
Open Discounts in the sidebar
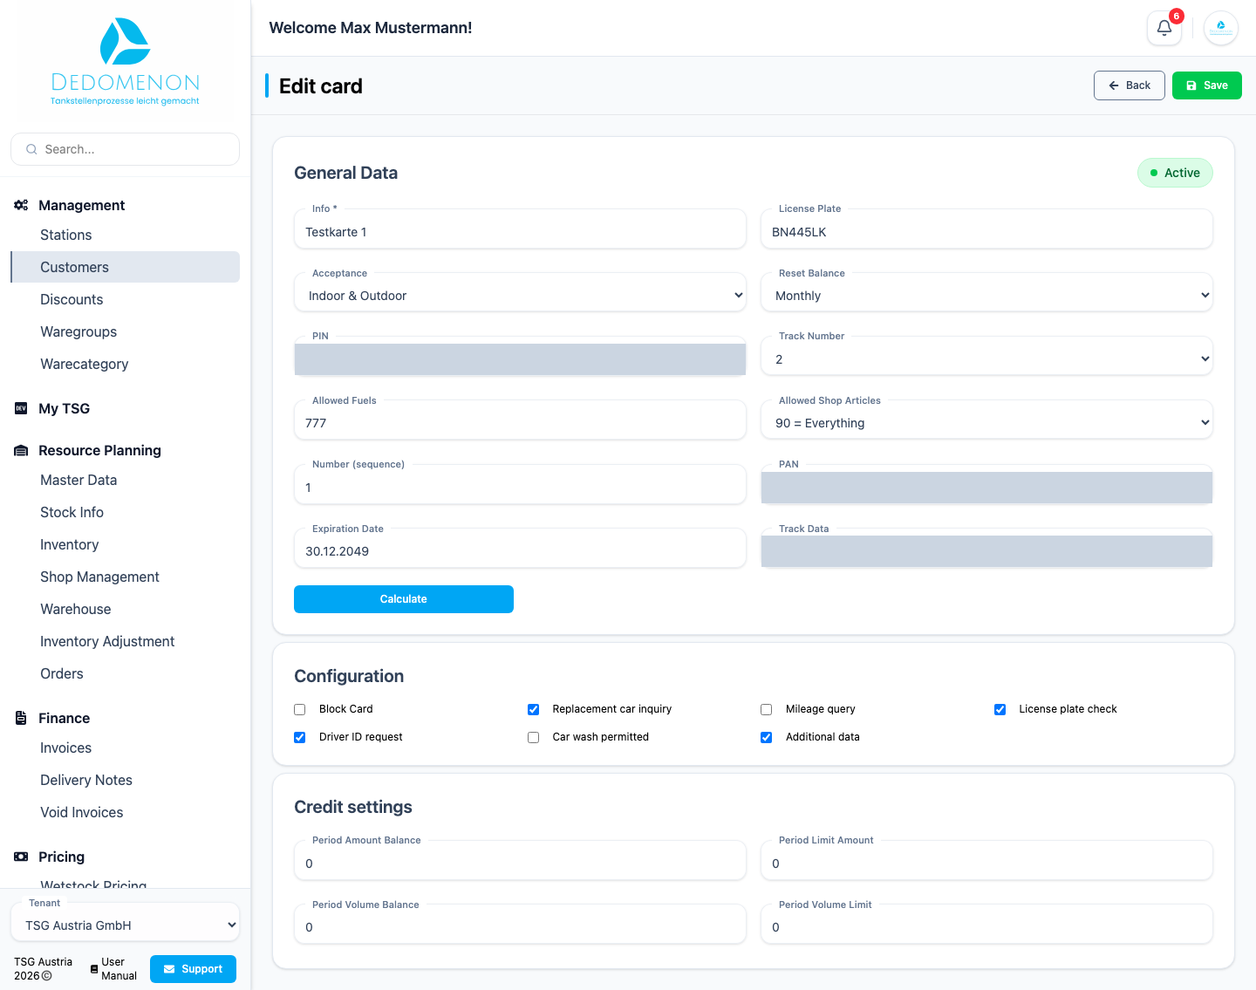tap(72, 299)
